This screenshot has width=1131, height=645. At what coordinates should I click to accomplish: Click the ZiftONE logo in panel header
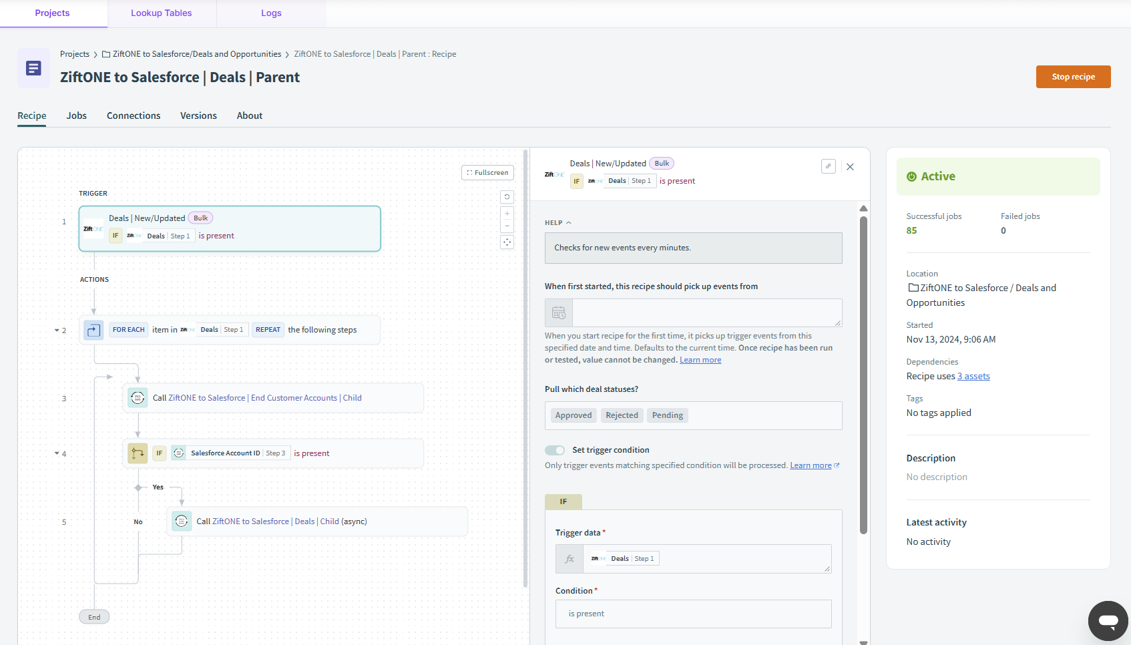pos(554,175)
